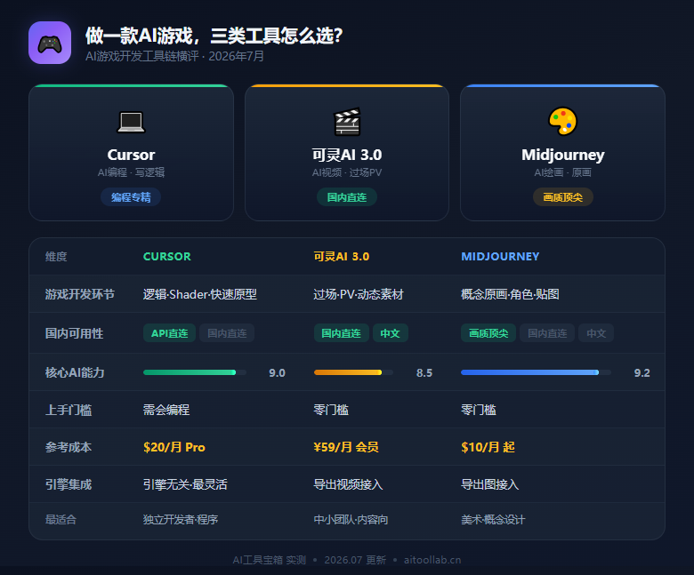
Task: Click the API直连 tag in Cursor column
Action: [x=170, y=333]
